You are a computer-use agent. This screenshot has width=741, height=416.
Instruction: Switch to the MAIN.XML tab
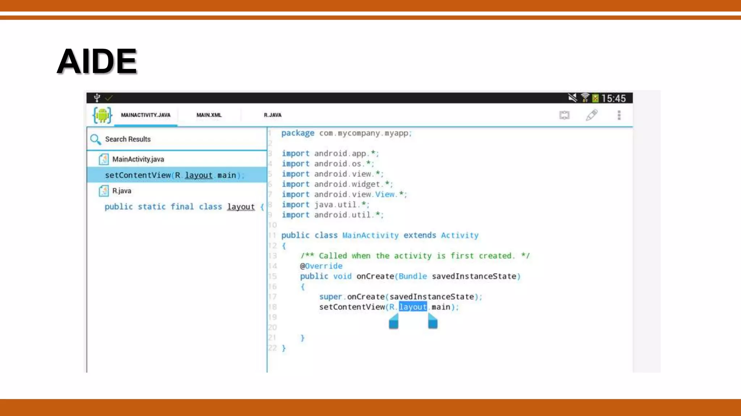click(x=209, y=115)
